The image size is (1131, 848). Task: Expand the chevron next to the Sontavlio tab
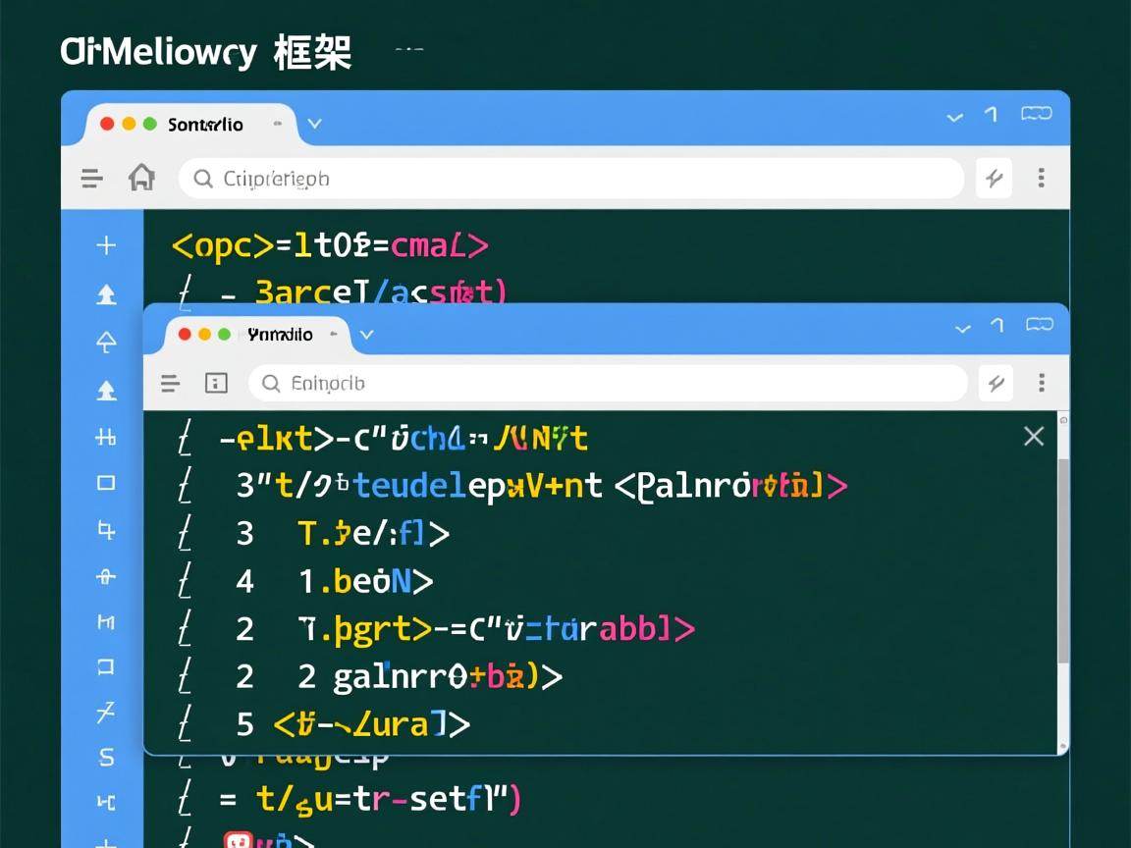click(x=314, y=125)
